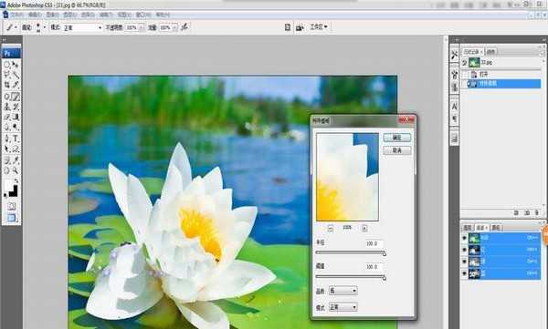Select the Move tool in toolbox
548x329 pixels.
point(16,65)
